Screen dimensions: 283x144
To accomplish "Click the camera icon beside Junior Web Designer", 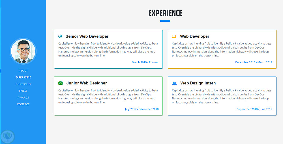I will point(60,83).
